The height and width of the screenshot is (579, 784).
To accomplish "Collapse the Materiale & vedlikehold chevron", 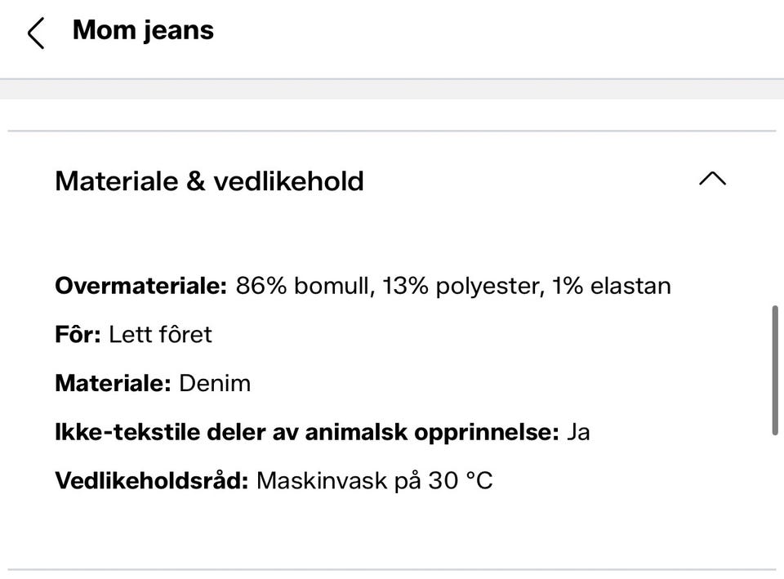I will tap(712, 180).
